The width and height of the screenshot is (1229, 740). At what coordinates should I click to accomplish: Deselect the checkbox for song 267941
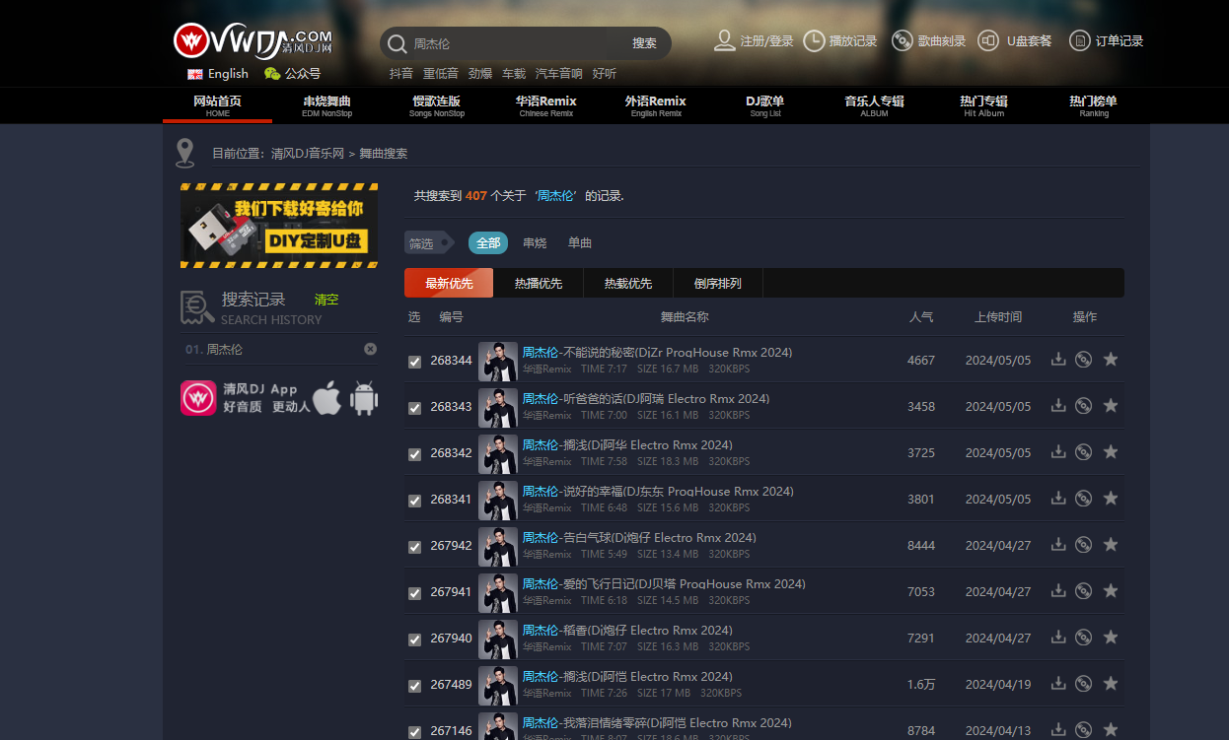[x=415, y=593]
